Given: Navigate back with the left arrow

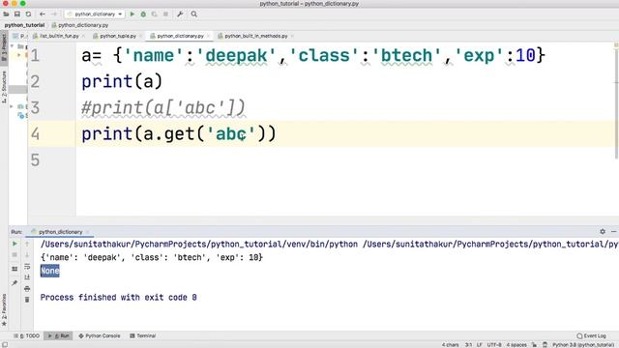Looking at the screenshot, I should pos(43,14).
